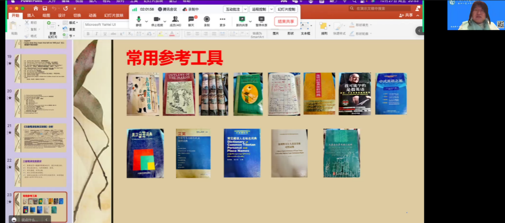Click the red 结束共享 end sharing button
The image size is (505, 223).
coord(286,21)
